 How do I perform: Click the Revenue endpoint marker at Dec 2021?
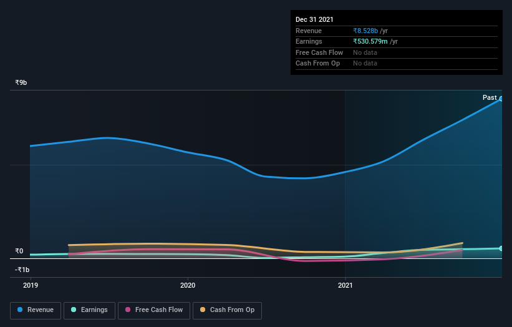(x=501, y=99)
